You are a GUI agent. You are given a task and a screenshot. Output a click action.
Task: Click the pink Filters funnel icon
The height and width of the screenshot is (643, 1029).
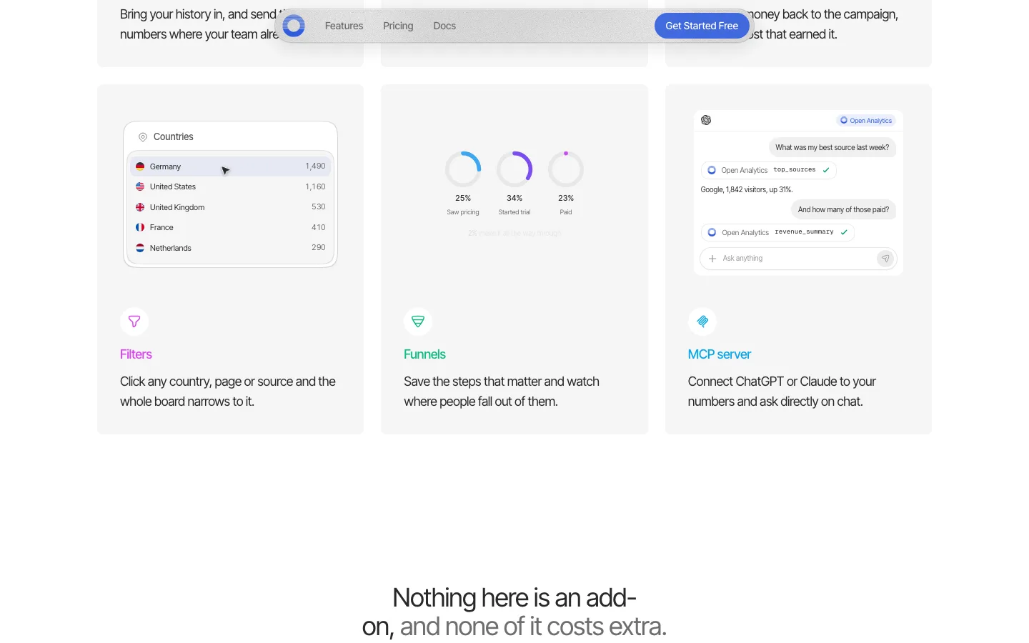134,321
